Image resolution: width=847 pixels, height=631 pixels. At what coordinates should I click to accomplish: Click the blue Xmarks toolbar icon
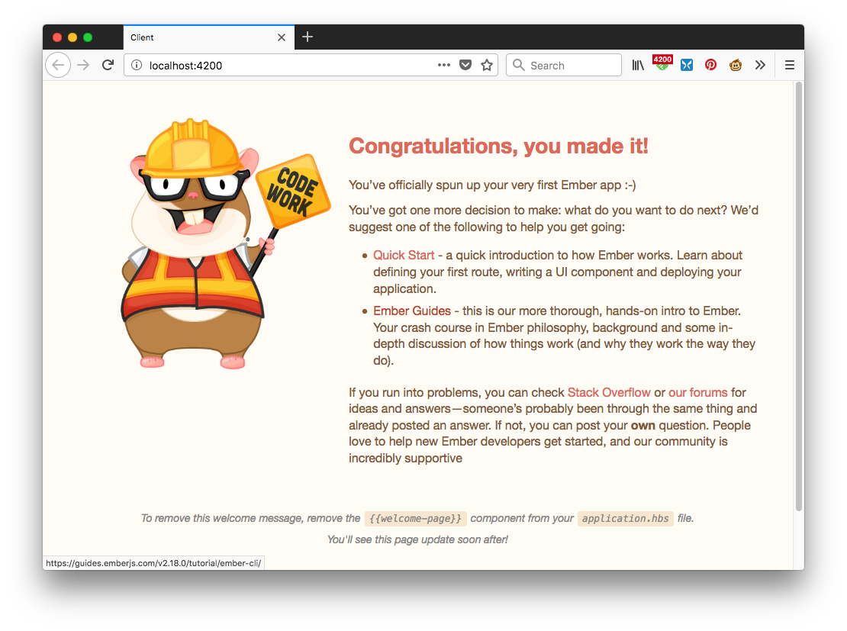pyautogui.click(x=686, y=65)
